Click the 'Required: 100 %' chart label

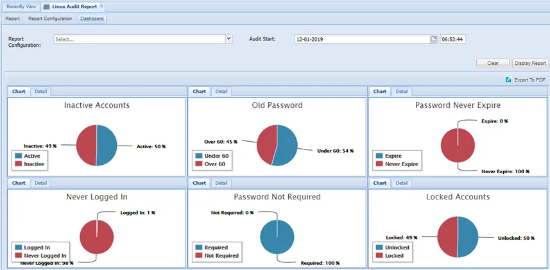point(320,263)
